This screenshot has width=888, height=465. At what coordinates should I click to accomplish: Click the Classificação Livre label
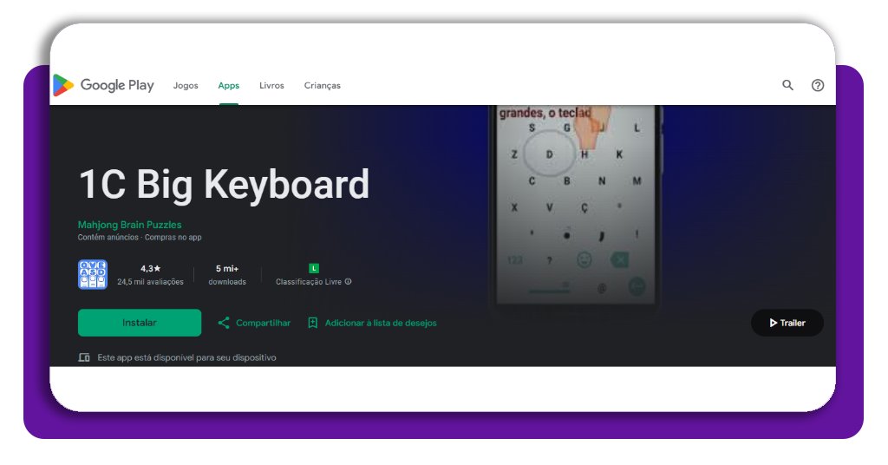(x=309, y=281)
